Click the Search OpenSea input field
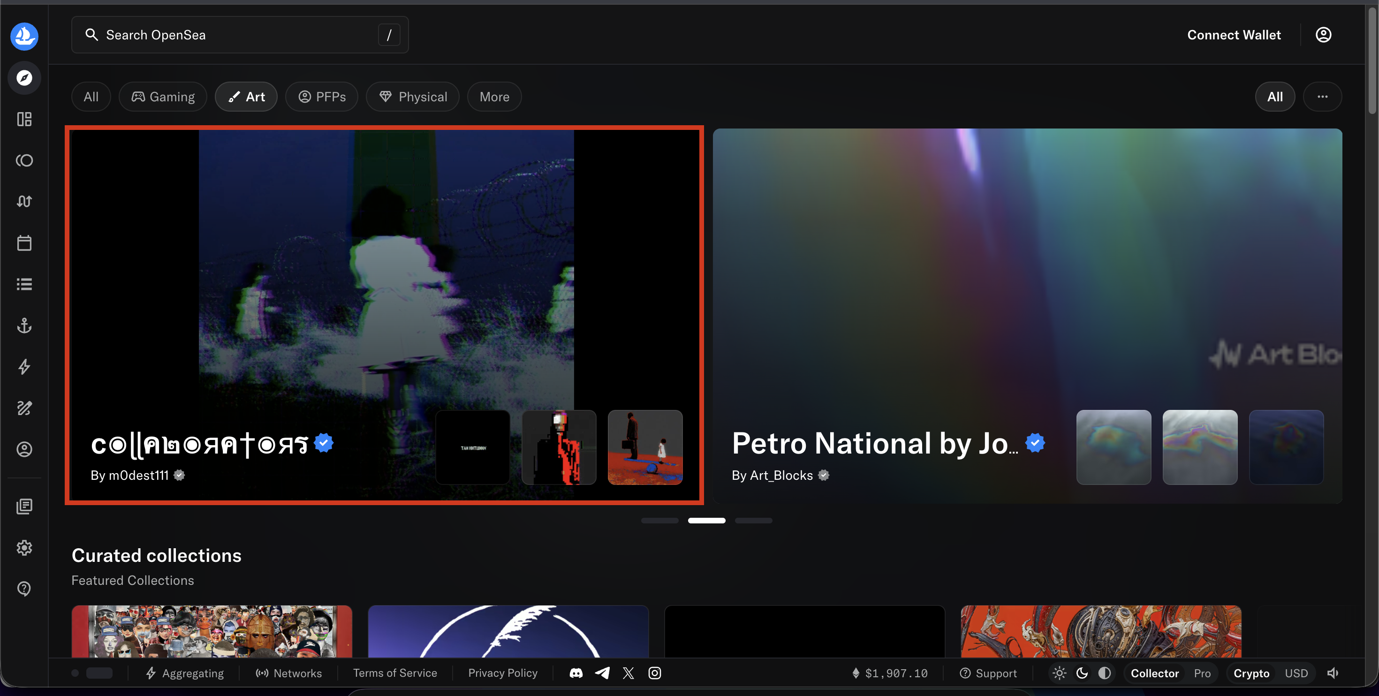 pos(240,35)
